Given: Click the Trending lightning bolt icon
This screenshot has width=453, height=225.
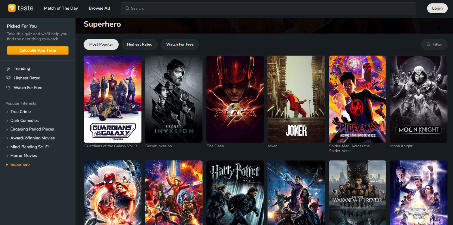Looking at the screenshot, I should pyautogui.click(x=8, y=69).
